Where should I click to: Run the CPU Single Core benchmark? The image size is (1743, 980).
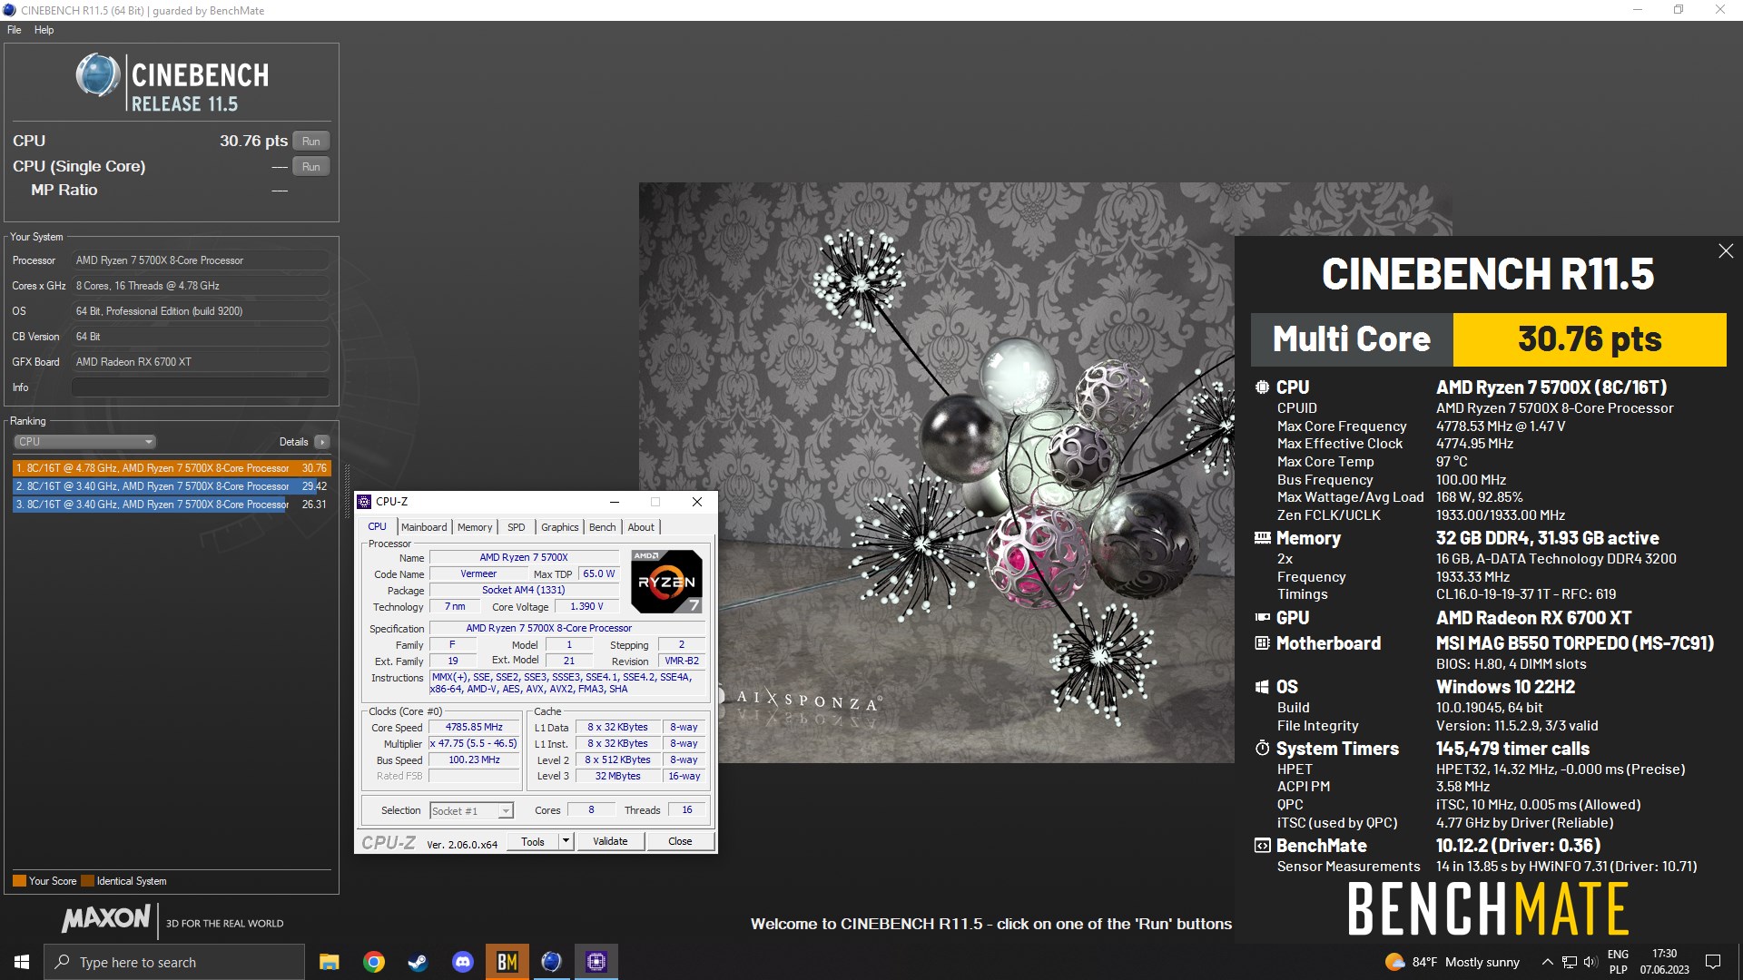310,167
